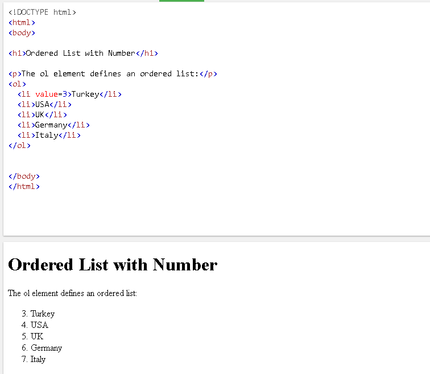Image resolution: width=430 pixels, height=374 pixels.
Task: Click the rendered list item '5. UK'
Action: (32, 336)
